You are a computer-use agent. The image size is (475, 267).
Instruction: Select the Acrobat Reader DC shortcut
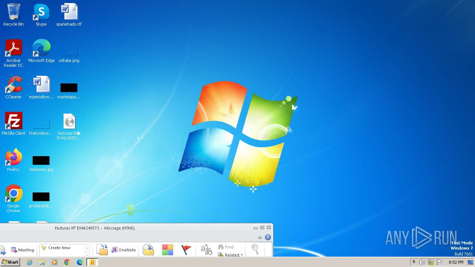coord(13,53)
